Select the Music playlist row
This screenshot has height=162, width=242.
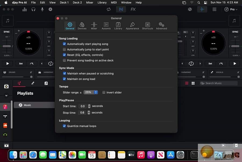pos(34,105)
